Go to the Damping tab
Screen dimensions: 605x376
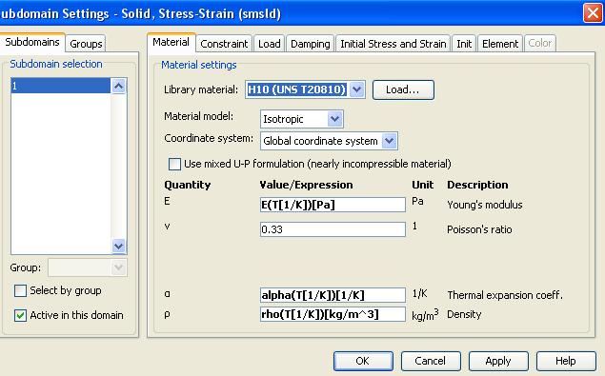pos(311,44)
